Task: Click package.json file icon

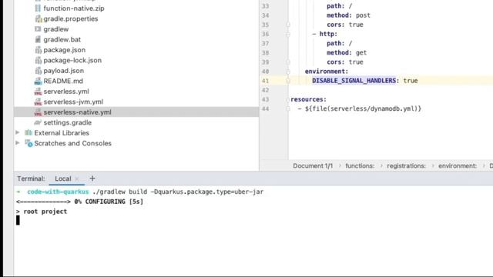Action: (x=38, y=50)
